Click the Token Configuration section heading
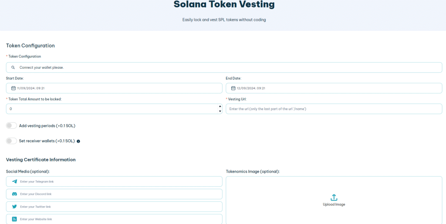 pos(30,45)
